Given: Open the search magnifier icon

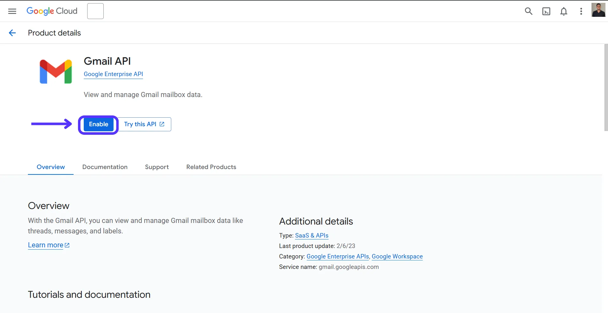Looking at the screenshot, I should click(x=528, y=11).
